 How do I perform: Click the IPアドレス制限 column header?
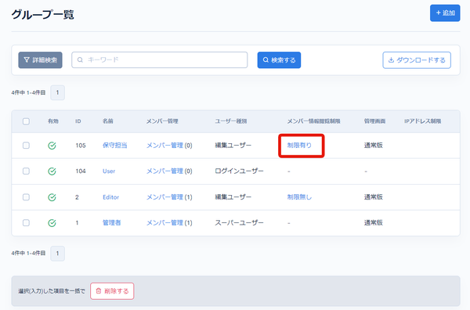422,121
